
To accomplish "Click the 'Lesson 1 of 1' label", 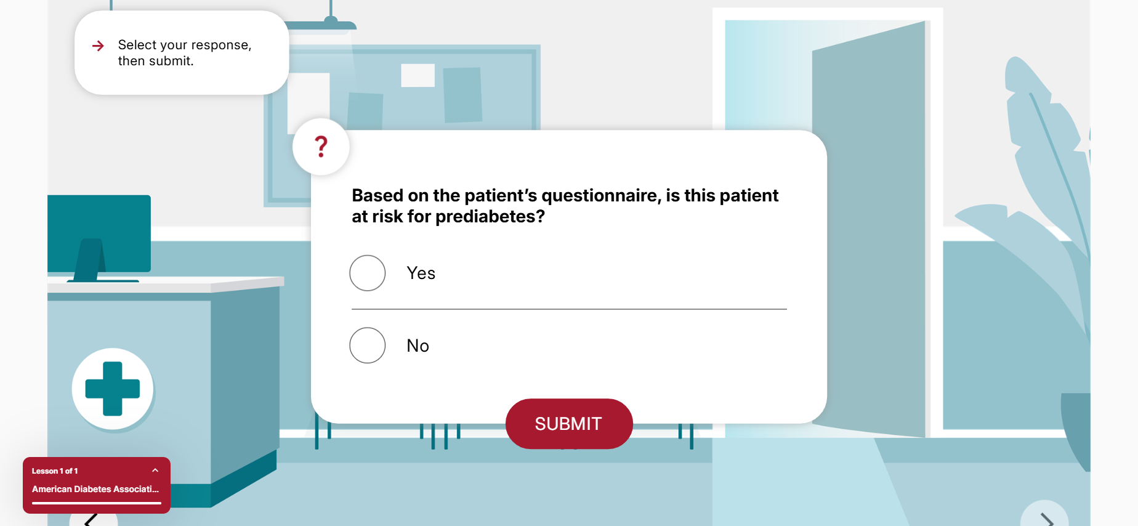I will [55, 471].
